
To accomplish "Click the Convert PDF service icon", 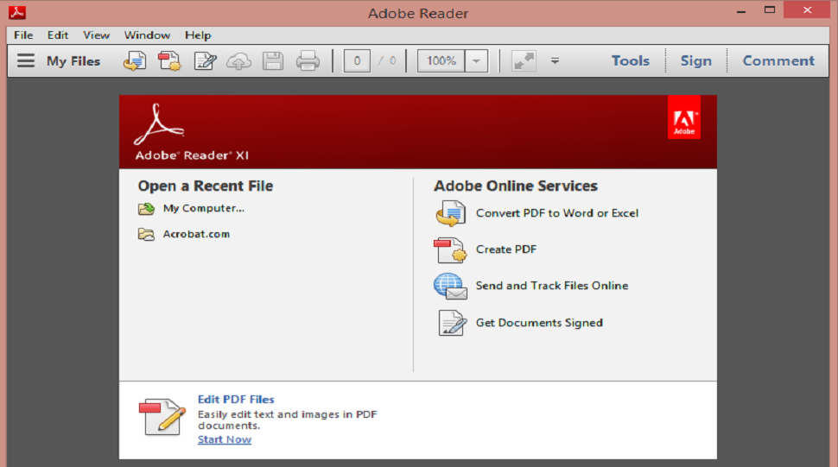I will pyautogui.click(x=450, y=213).
